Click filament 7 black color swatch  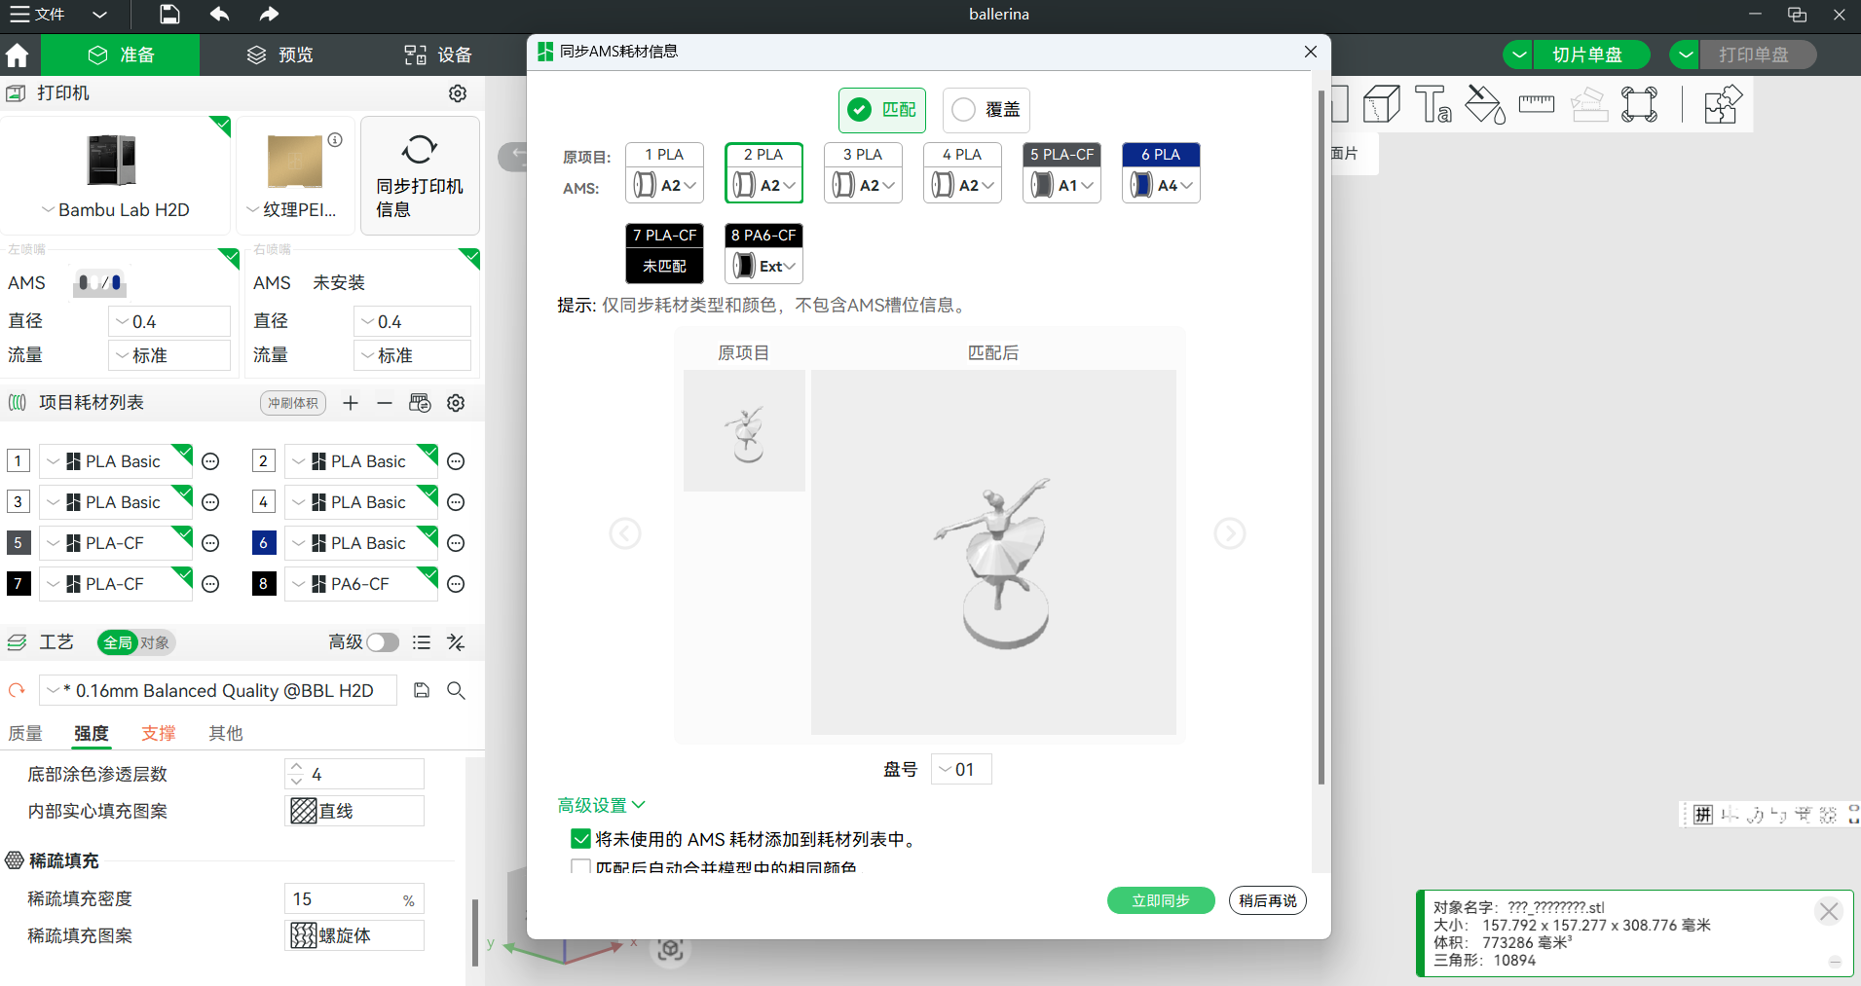[x=18, y=584]
